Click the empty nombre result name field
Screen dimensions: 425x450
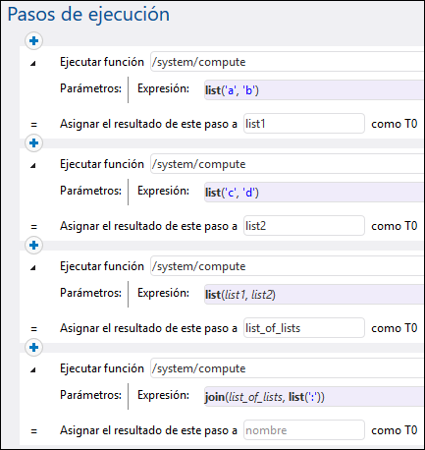(304, 430)
